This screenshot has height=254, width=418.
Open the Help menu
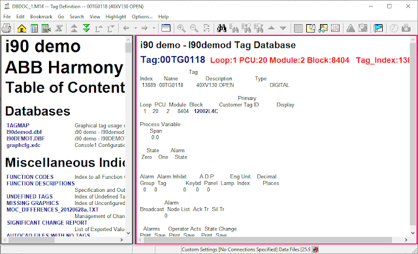coord(163,16)
